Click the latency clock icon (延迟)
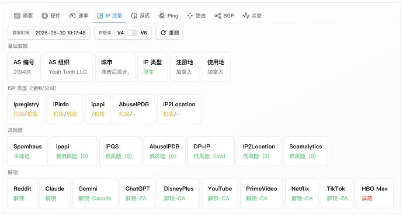 click(134, 16)
